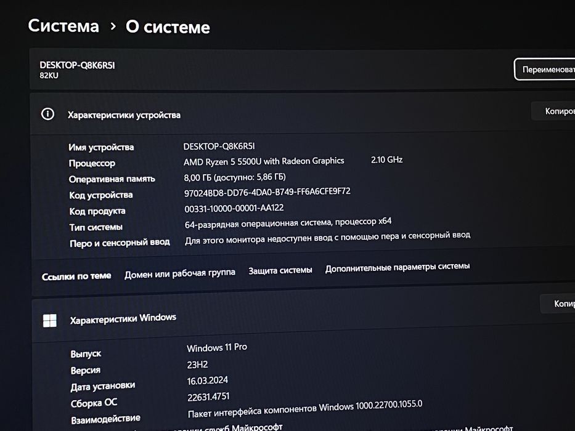Image resolution: width=575 pixels, height=431 pixels.
Task: Click the 23H2 version value
Action: 197,365
